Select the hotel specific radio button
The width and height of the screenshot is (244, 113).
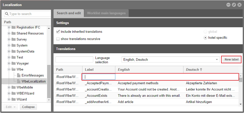click(x=205, y=38)
